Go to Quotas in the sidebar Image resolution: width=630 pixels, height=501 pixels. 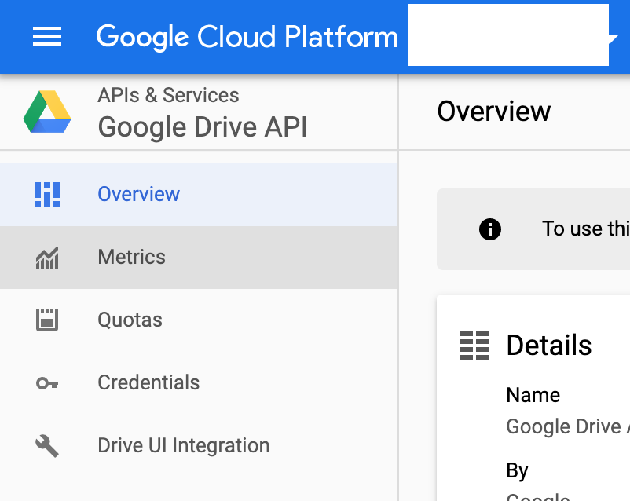[x=199, y=320]
